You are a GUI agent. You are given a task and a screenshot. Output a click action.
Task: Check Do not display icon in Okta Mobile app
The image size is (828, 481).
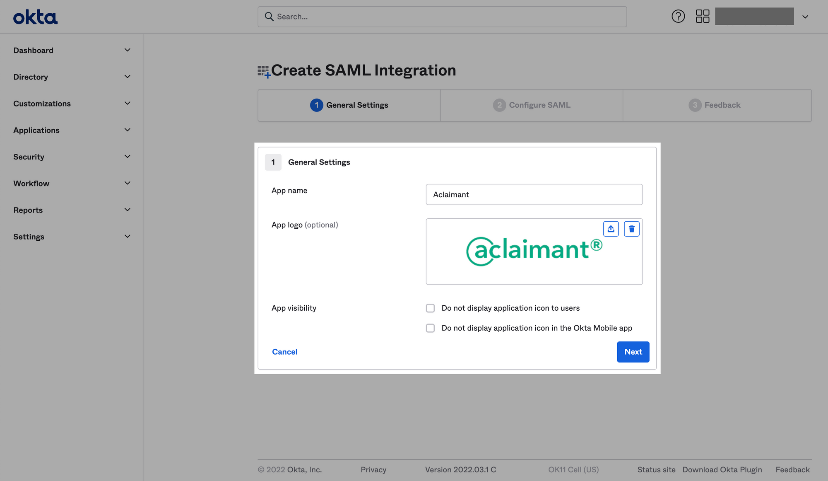[431, 328]
